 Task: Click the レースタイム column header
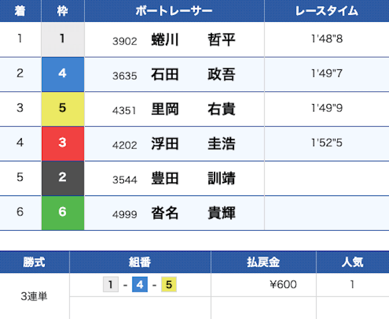[x=327, y=11]
